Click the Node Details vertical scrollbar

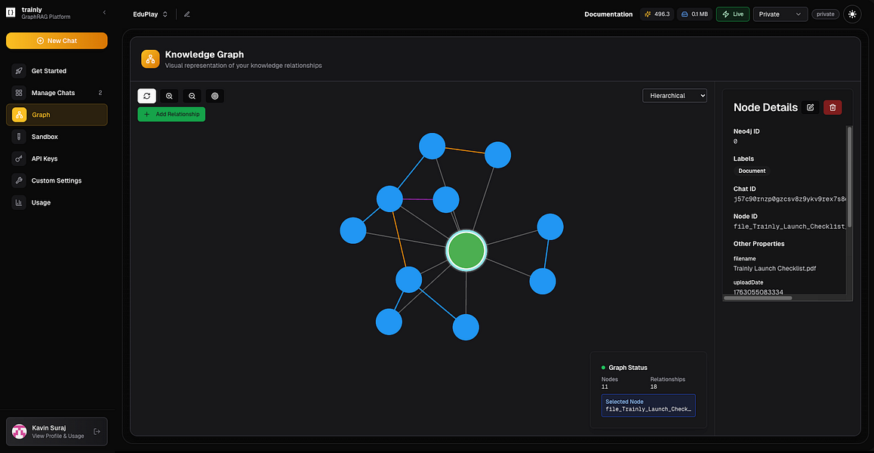click(x=850, y=176)
